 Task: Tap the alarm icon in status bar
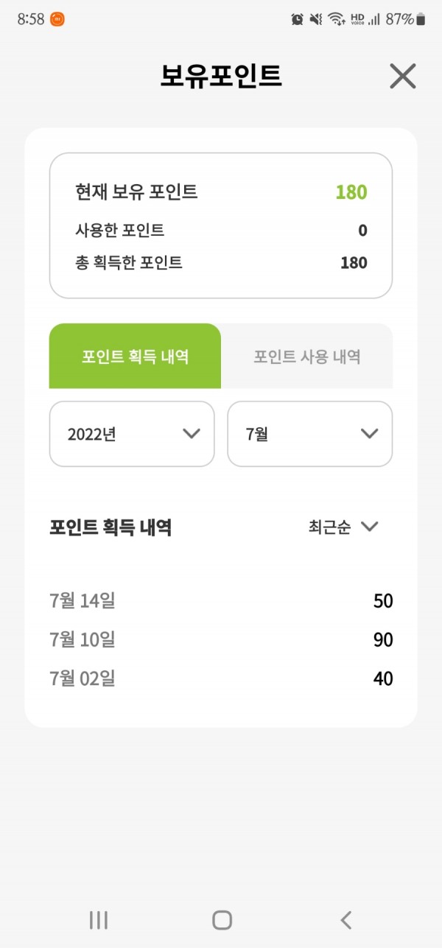[x=298, y=20]
